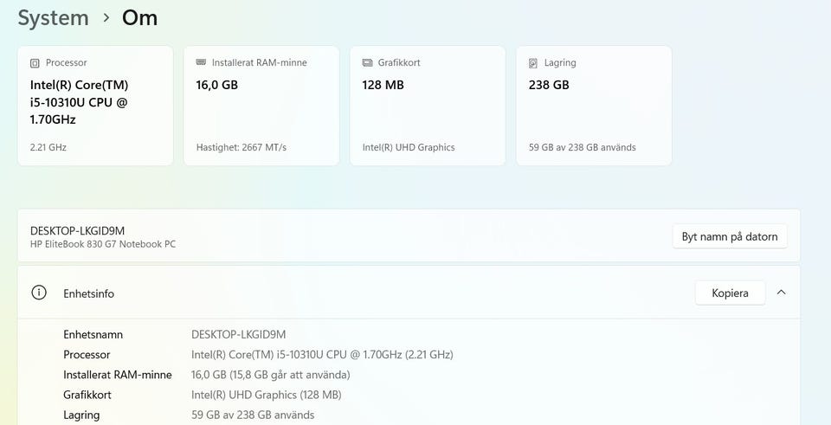This screenshot has width=831, height=425.
Task: Click the Lagring storage disk icon
Action: point(533,63)
